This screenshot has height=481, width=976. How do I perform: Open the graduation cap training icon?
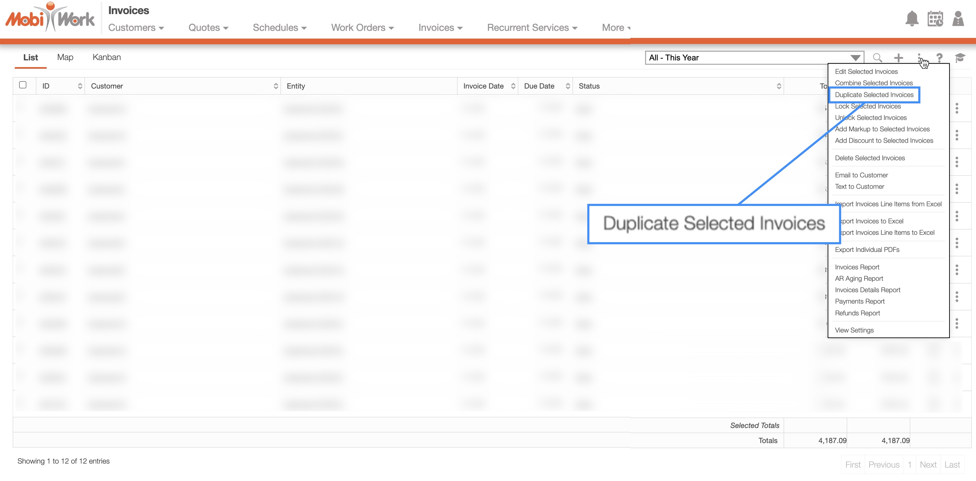960,58
